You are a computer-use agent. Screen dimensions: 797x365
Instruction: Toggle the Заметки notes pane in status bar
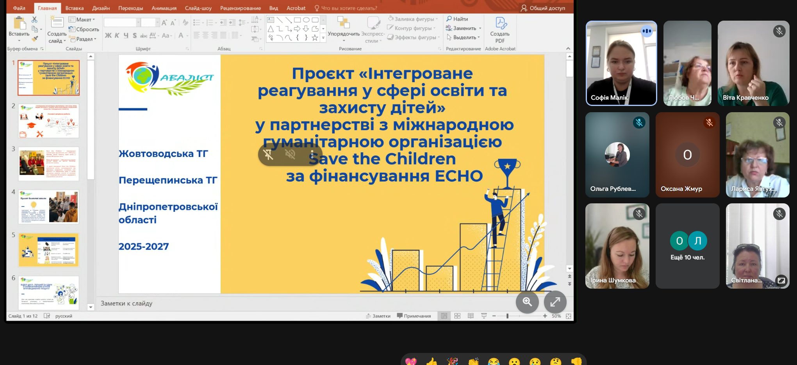click(x=378, y=316)
